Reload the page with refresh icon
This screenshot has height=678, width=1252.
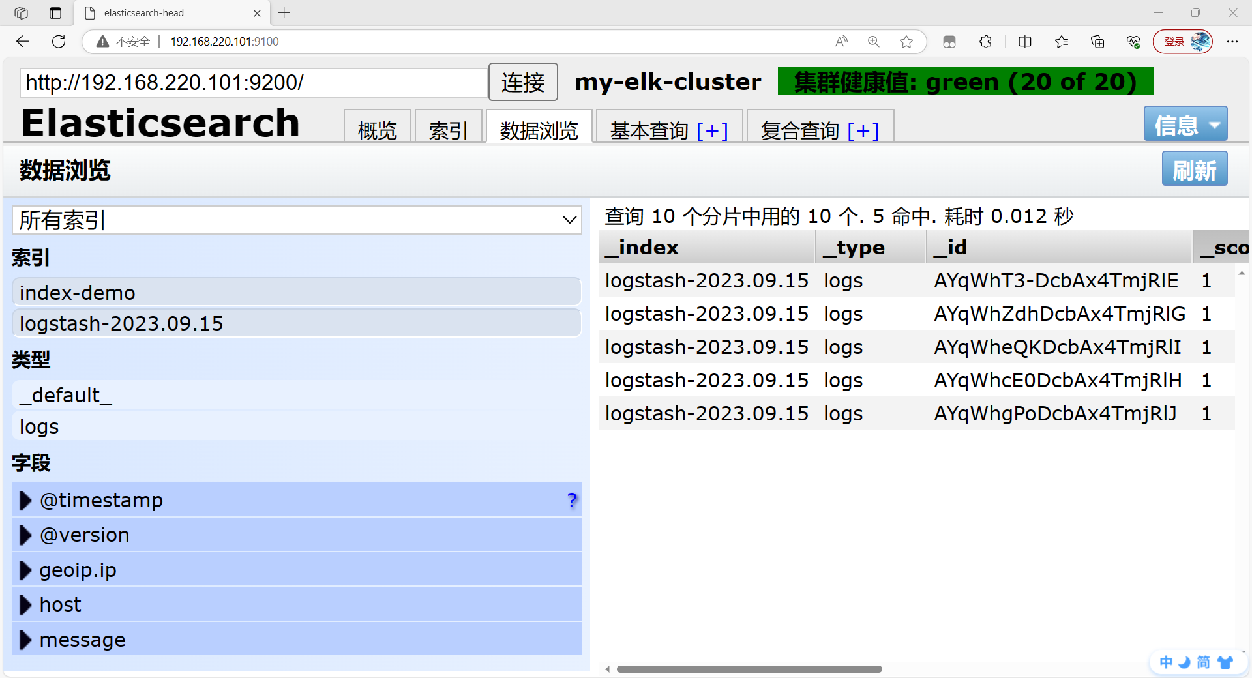click(x=59, y=42)
